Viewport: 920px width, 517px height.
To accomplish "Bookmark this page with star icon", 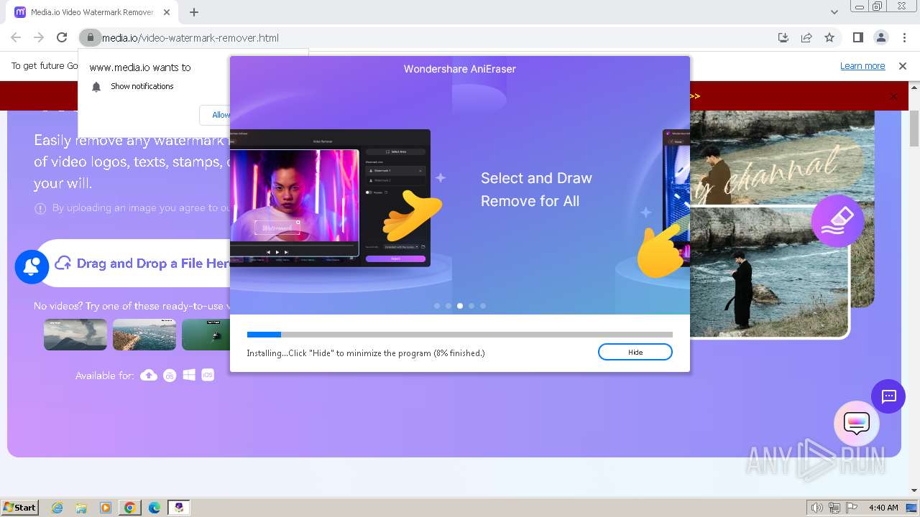I will pos(829,37).
